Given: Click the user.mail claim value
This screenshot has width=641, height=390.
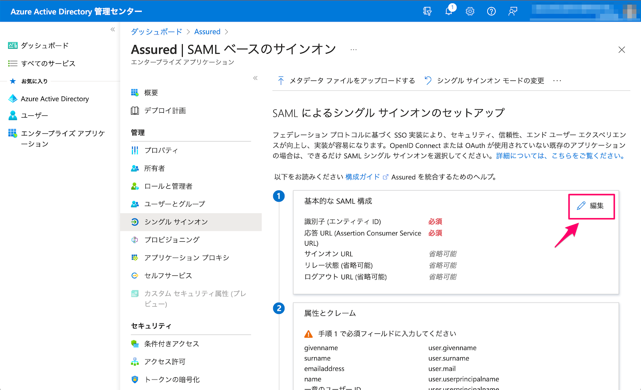Looking at the screenshot, I should click(x=442, y=369).
